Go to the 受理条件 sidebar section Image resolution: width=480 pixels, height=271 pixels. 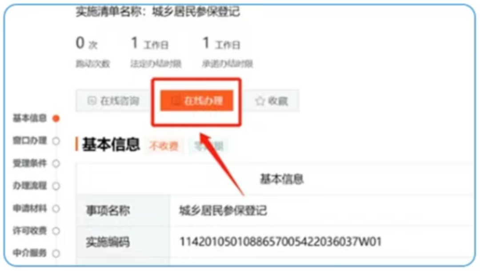[x=30, y=163]
